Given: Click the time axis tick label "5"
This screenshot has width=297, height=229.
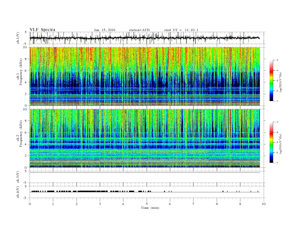Looking at the screenshot, I should tap(147, 204).
